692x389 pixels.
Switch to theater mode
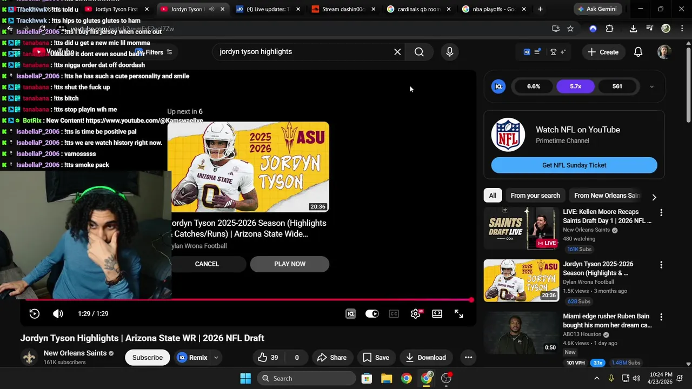coord(437,314)
